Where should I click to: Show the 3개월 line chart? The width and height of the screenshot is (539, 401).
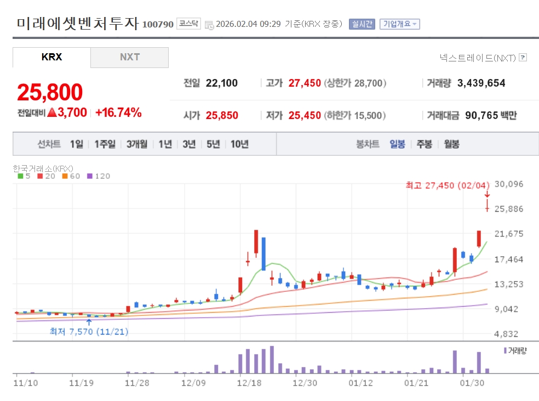(136, 144)
